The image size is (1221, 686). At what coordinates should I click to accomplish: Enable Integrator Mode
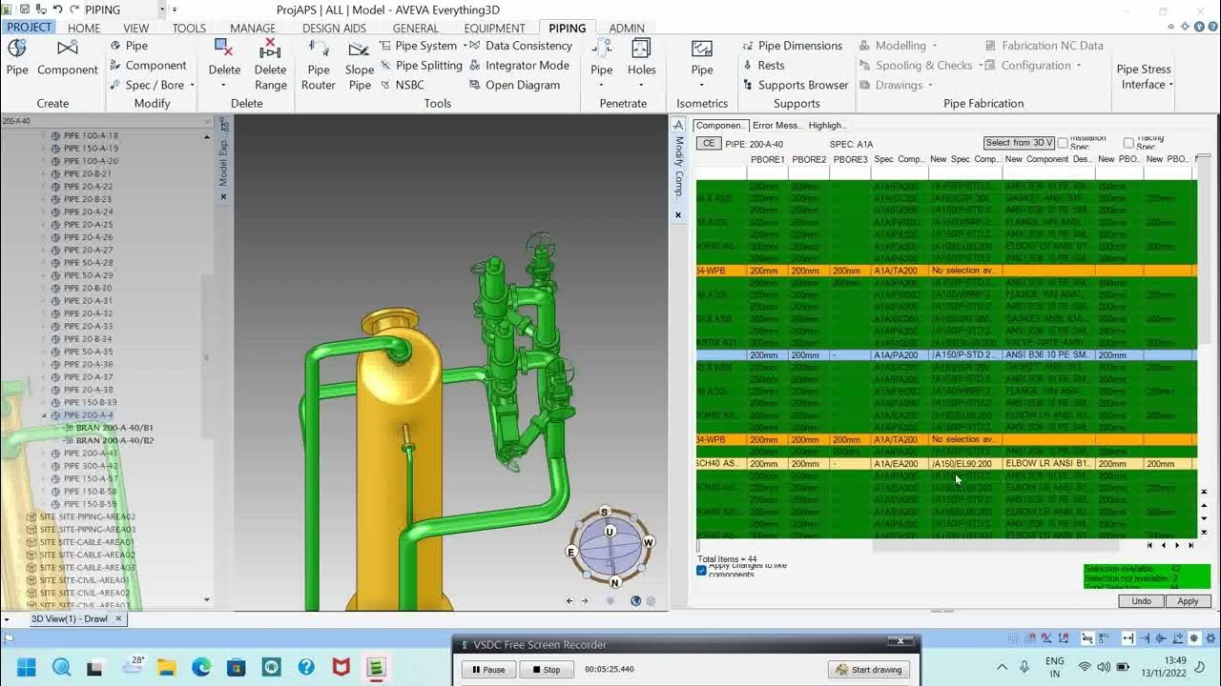point(519,65)
